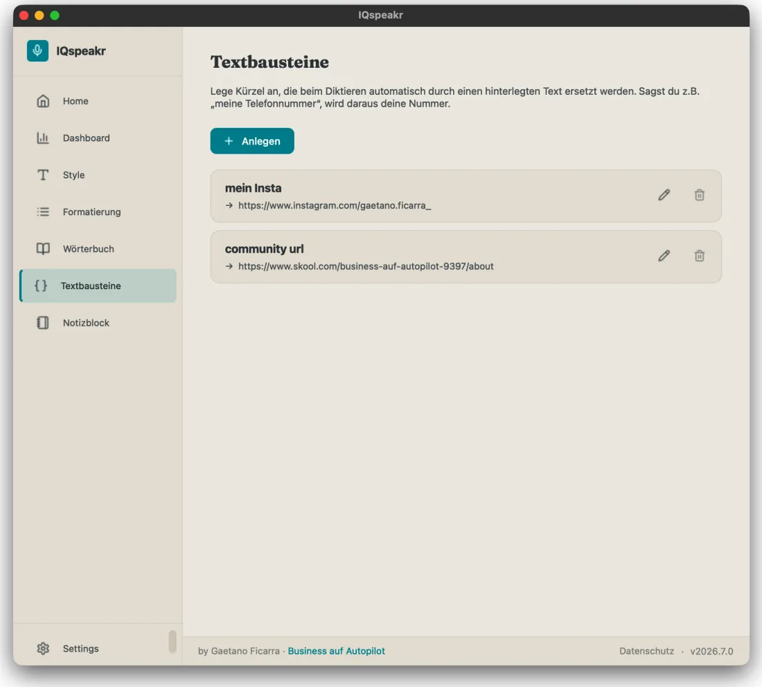Click the IQspeakr app name in sidebar
This screenshot has width=762, height=687.
(x=80, y=51)
